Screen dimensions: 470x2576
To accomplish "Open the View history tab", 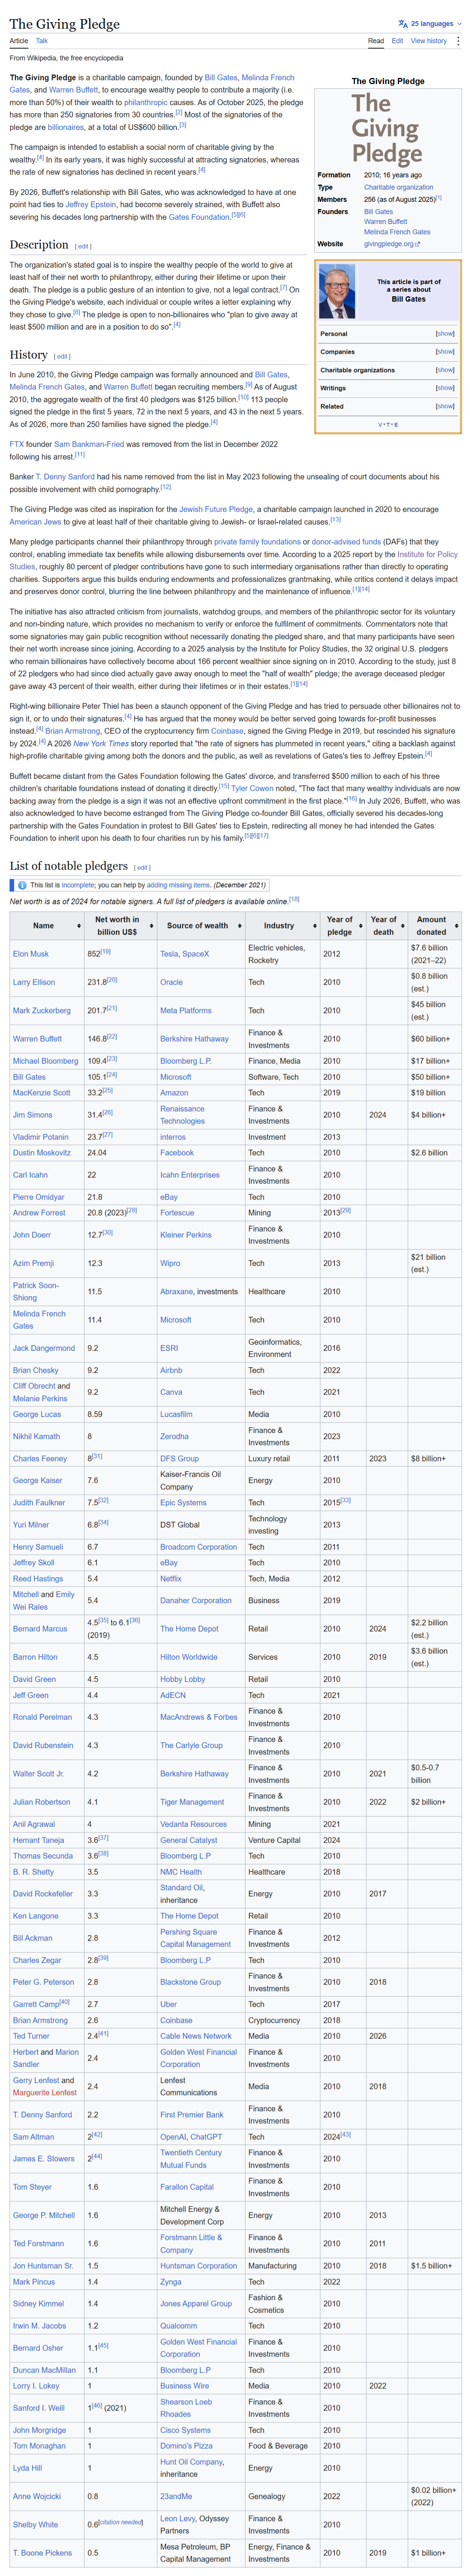I will click(x=429, y=41).
